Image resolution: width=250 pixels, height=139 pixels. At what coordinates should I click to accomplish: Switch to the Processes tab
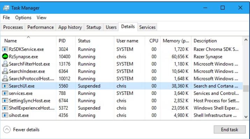13,27
